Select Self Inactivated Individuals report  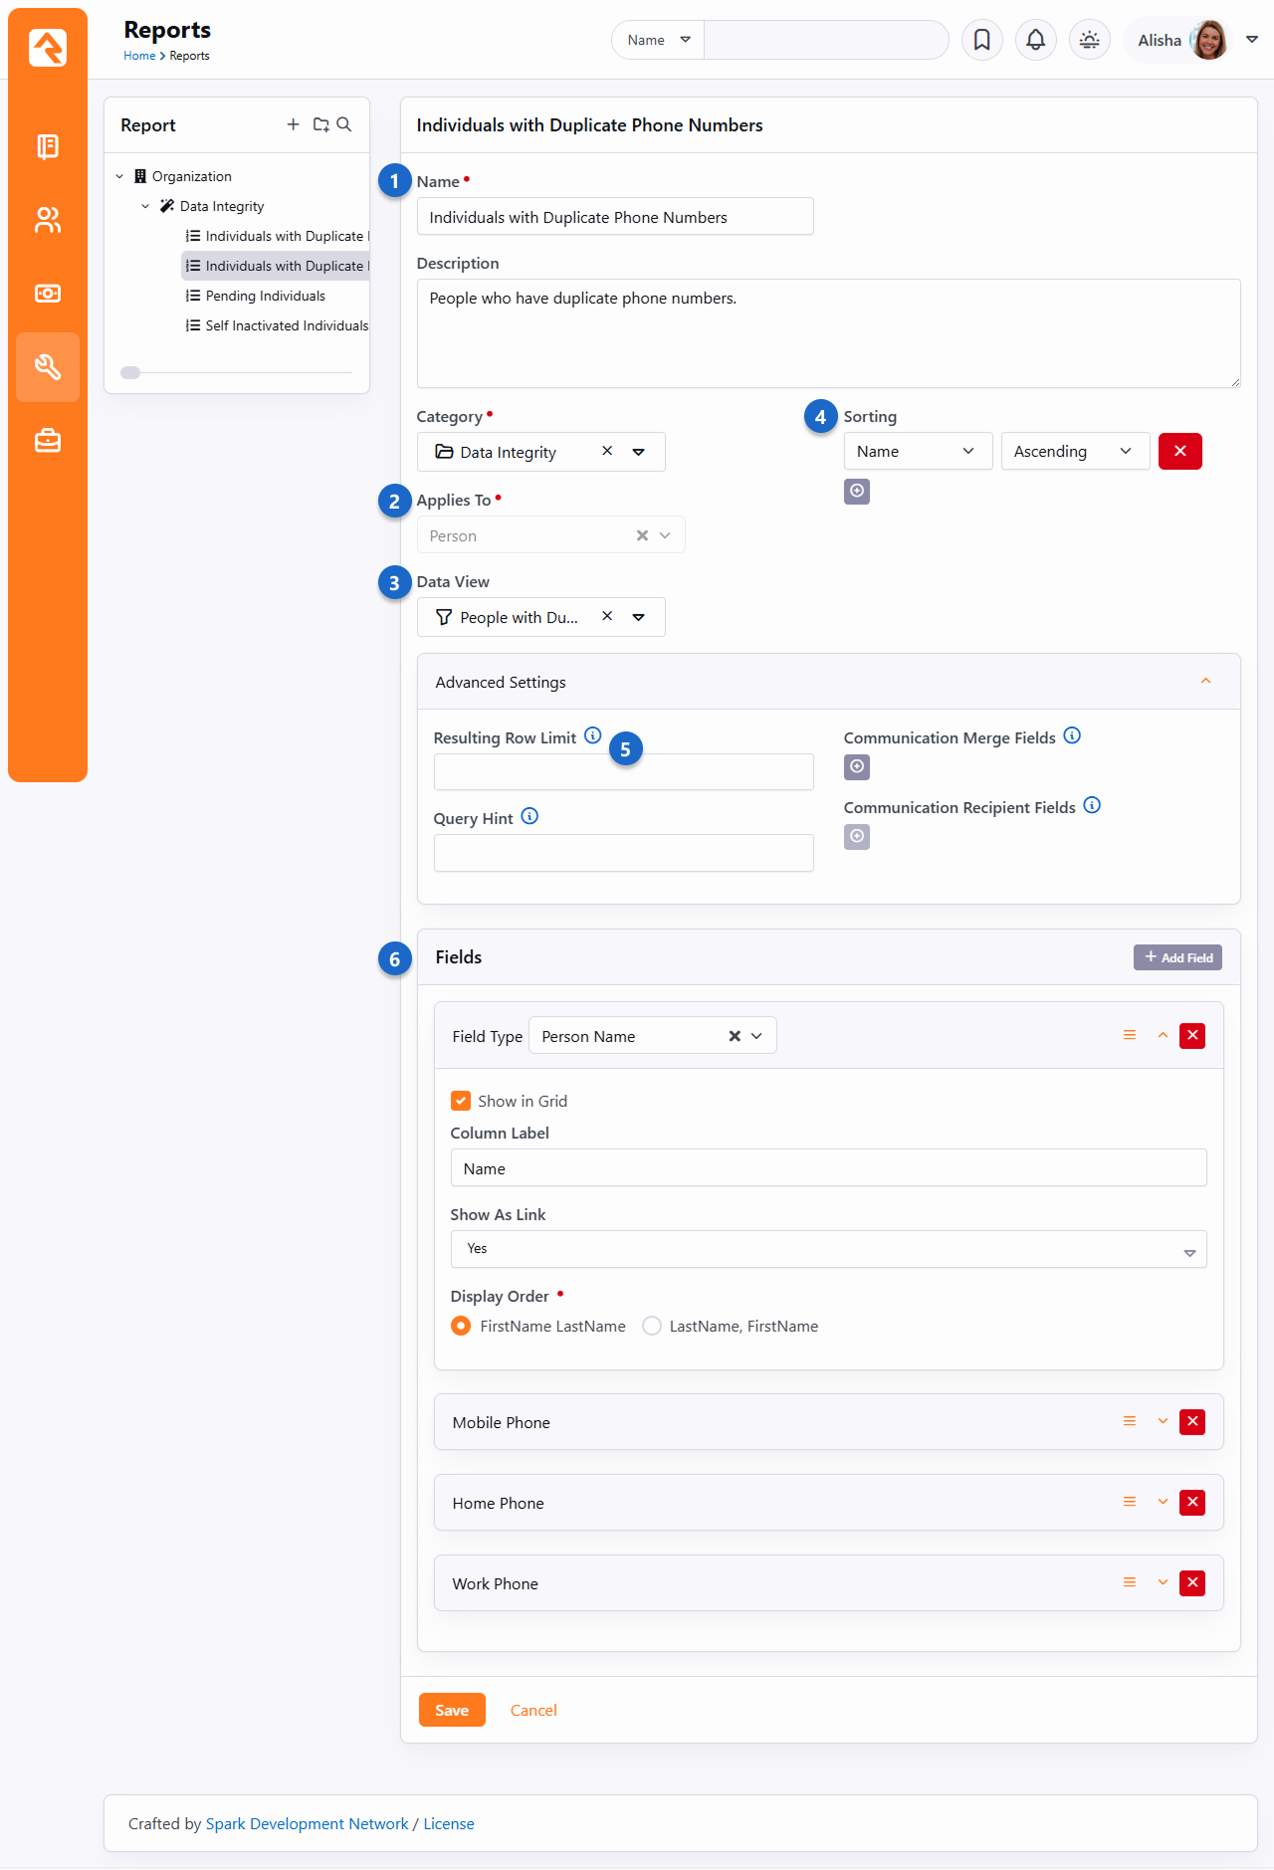click(286, 325)
